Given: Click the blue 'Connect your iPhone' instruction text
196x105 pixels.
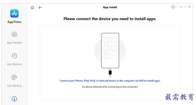Looking at the screenshot, I should pyautogui.click(x=110, y=81).
